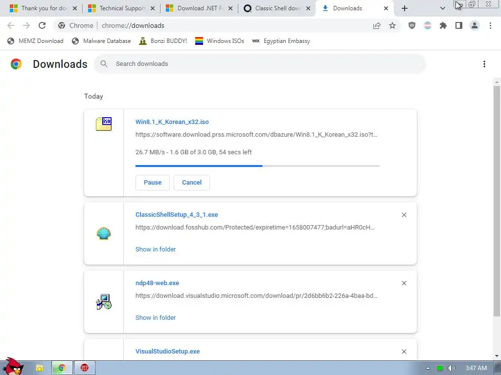Click the volume speaker tray icon

pyautogui.click(x=452, y=368)
